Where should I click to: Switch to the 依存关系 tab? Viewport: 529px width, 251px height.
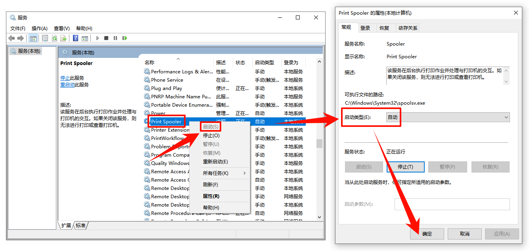click(408, 28)
